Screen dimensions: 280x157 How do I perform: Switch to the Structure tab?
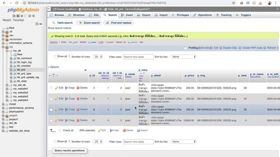tap(76, 15)
